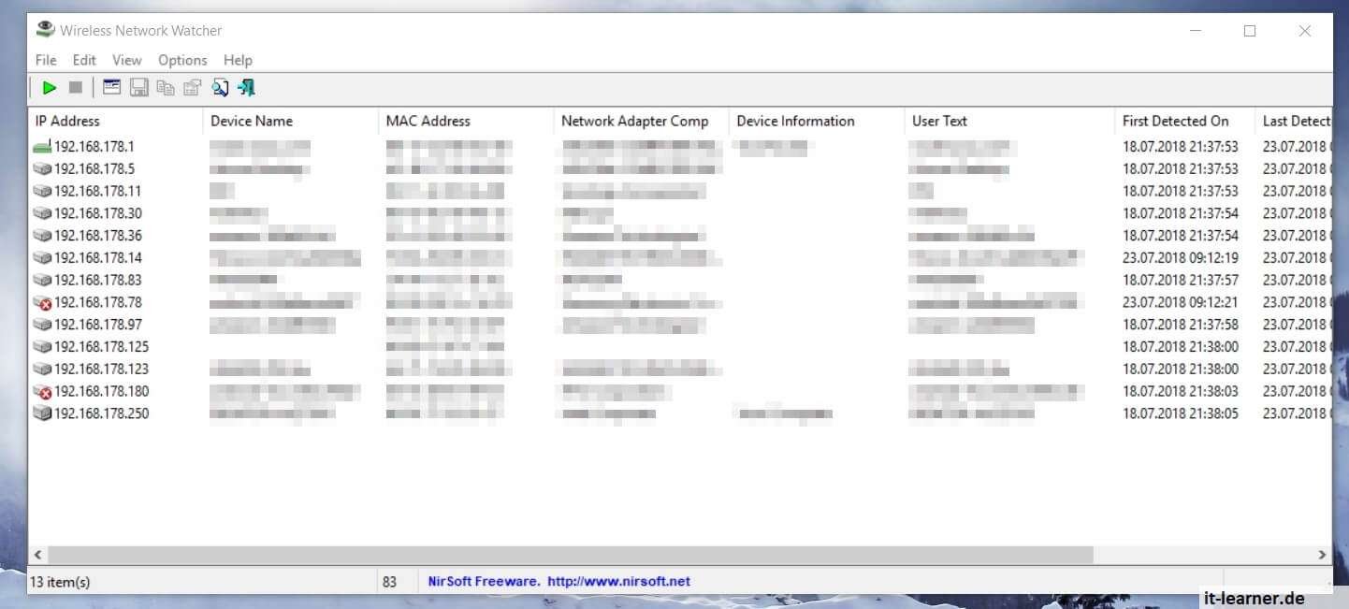Click the Save floppy disk icon
Image resolution: width=1349 pixels, height=609 pixels.
pyautogui.click(x=139, y=88)
